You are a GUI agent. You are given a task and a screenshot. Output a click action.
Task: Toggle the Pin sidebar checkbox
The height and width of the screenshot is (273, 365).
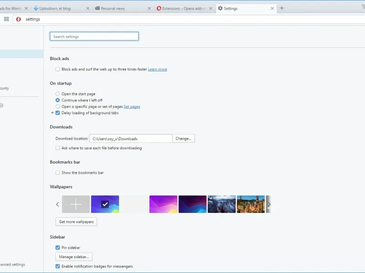tap(57, 248)
